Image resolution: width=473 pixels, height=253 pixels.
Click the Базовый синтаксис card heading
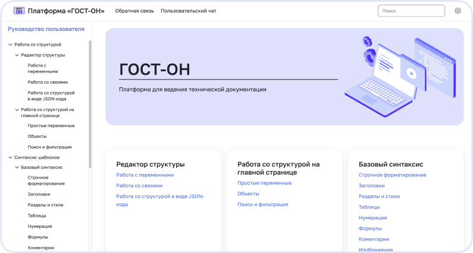coord(391,165)
